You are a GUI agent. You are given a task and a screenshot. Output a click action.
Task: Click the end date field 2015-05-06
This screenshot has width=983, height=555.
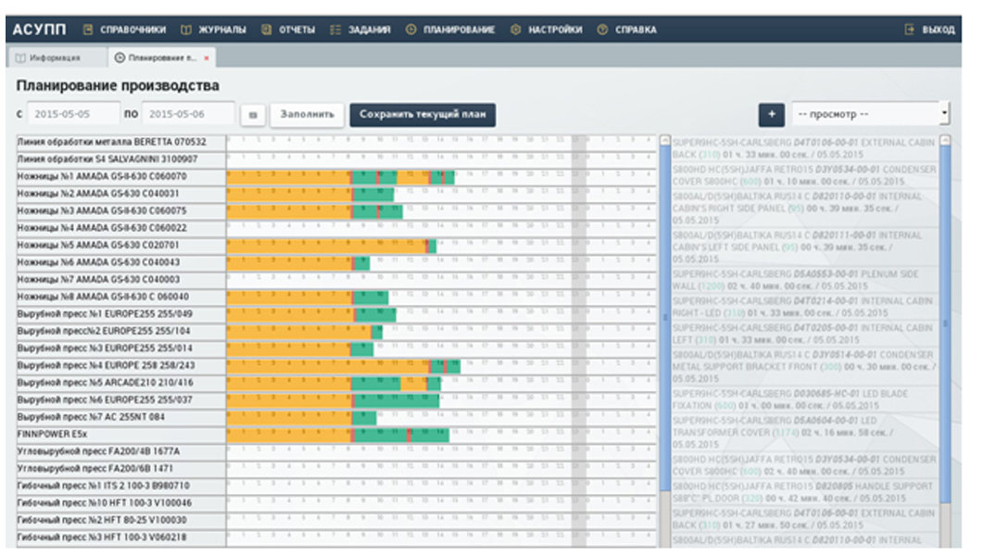187,114
